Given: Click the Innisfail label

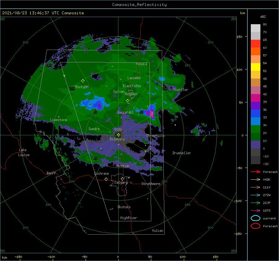Looking at the screenshot, I should tap(125, 112).
